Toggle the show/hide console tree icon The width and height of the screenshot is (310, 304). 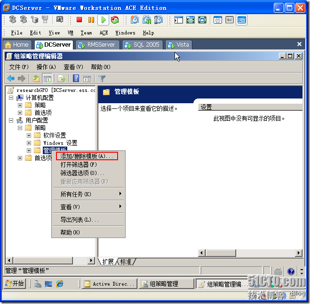47,79
